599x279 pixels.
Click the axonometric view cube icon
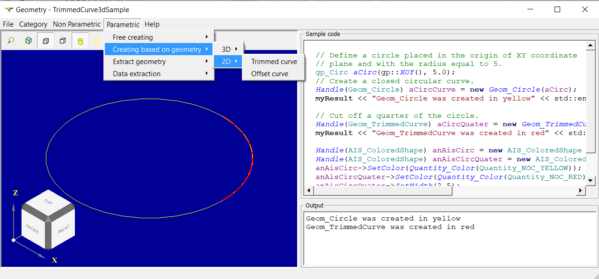pyautogui.click(x=28, y=41)
